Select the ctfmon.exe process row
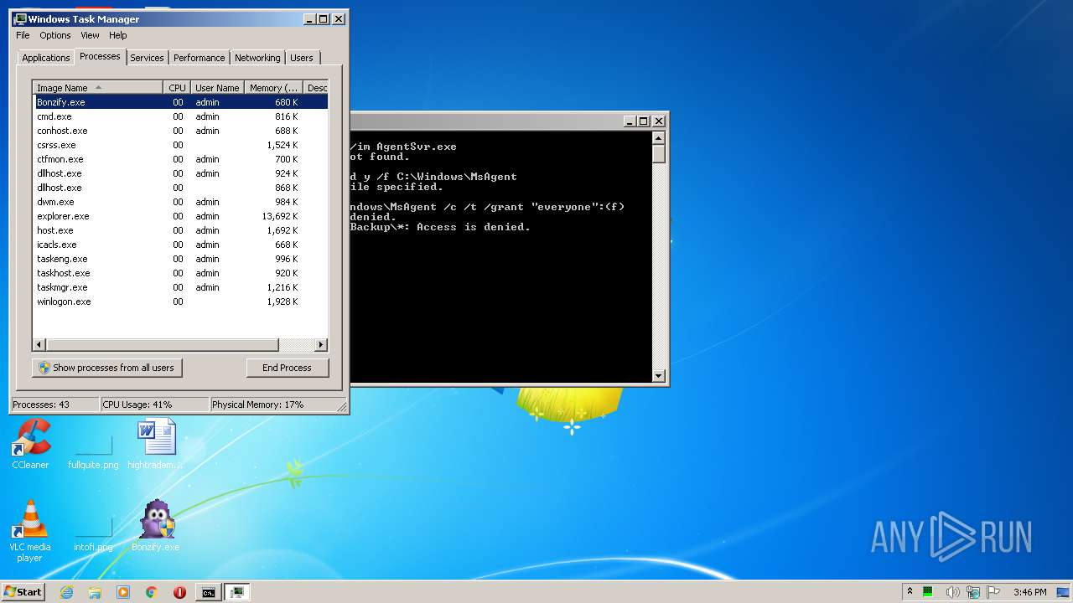Viewport: 1073px width, 603px height. point(180,159)
